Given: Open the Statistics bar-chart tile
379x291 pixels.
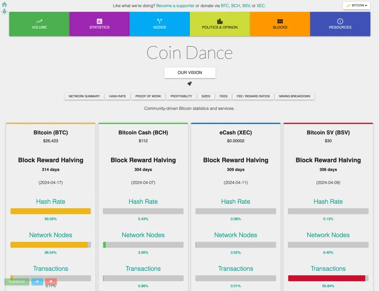Looking at the screenshot, I should [x=99, y=24].
